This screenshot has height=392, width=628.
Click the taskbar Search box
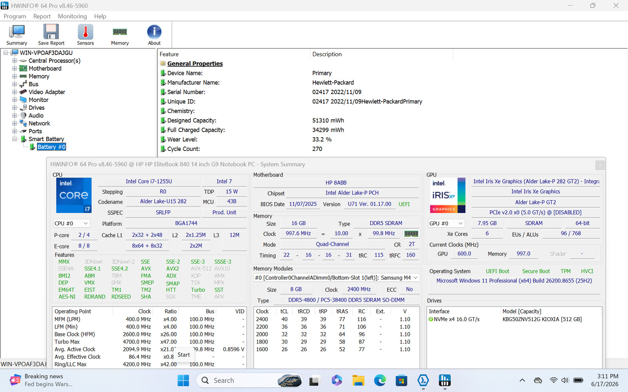(x=249, y=380)
